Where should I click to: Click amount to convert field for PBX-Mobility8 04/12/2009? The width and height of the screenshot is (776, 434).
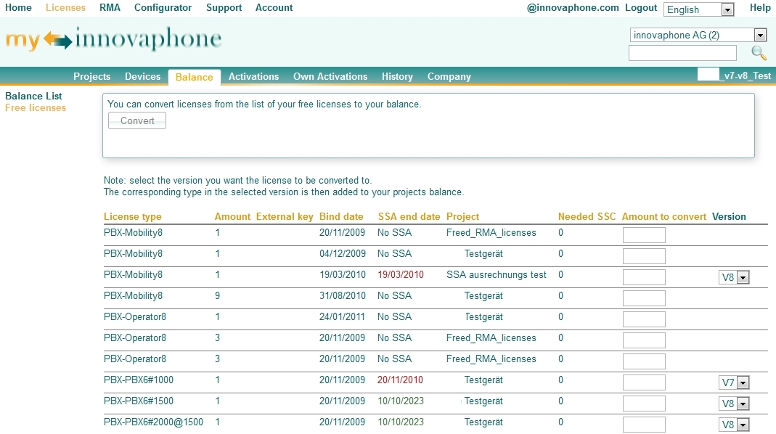[x=644, y=256]
